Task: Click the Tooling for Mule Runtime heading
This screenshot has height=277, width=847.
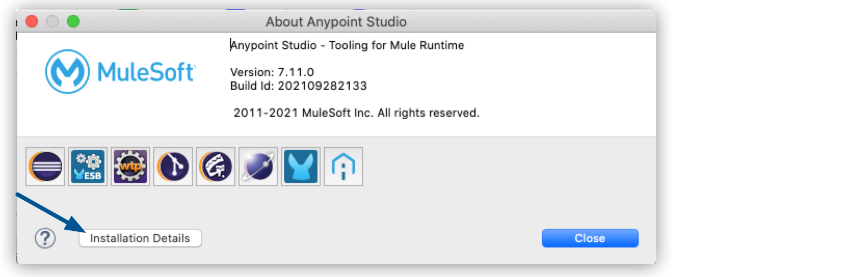Action: click(347, 46)
